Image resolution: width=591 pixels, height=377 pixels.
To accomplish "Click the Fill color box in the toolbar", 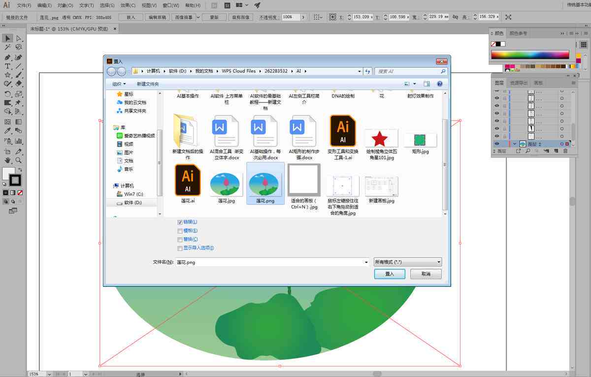I will 8,174.
